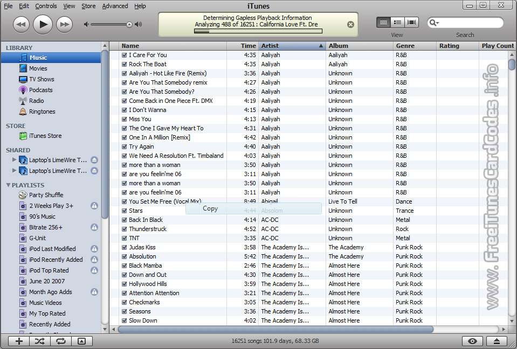Adjust the volume slider knob
Image resolution: width=517 pixels, height=349 pixels.
[x=129, y=24]
